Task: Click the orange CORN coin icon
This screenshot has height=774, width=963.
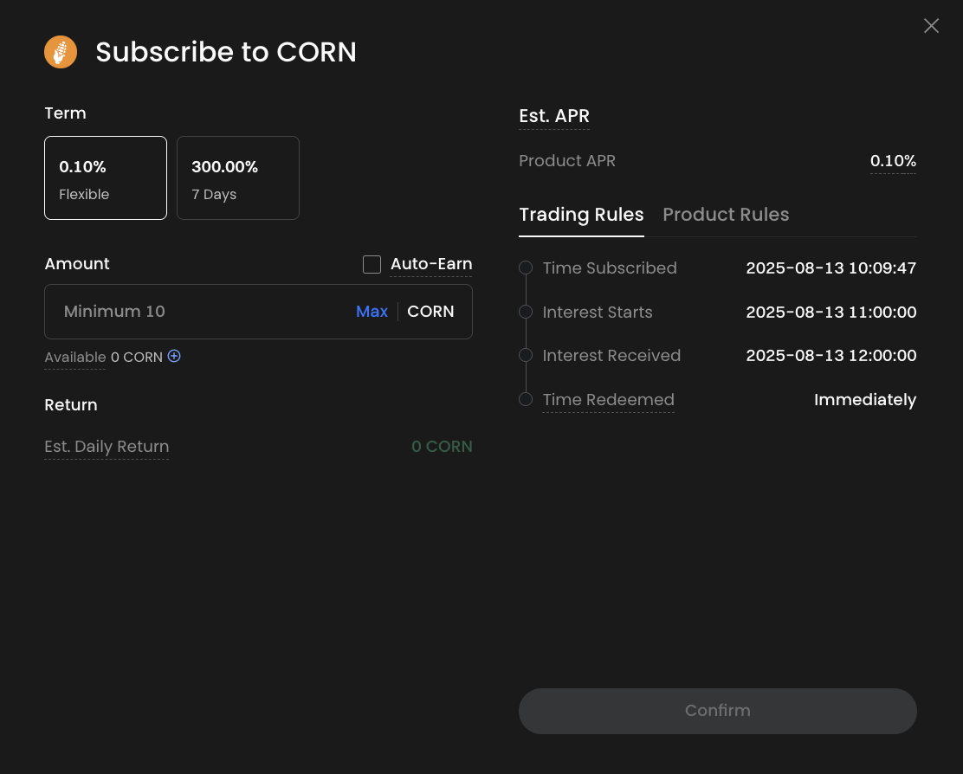Action: [61, 52]
